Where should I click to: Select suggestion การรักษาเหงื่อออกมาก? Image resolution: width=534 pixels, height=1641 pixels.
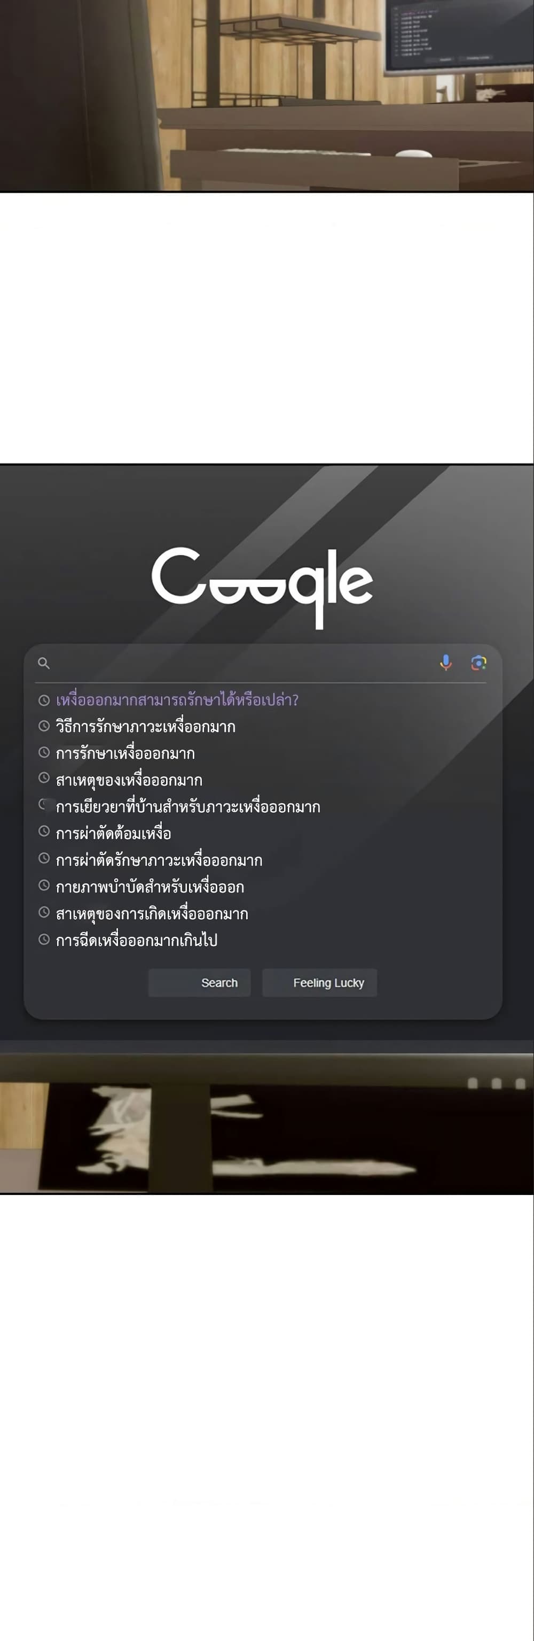click(x=125, y=753)
